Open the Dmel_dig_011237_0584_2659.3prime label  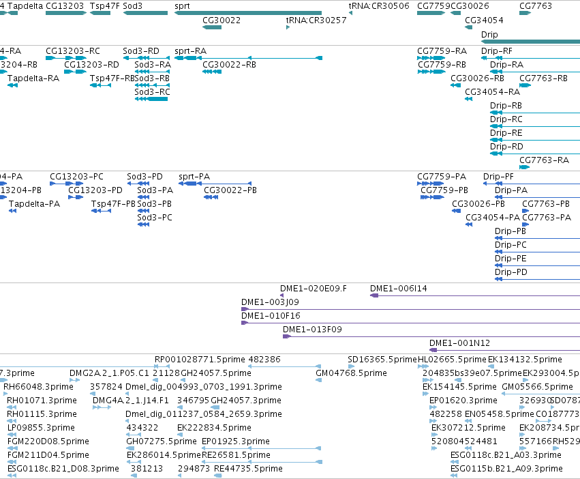(x=204, y=414)
